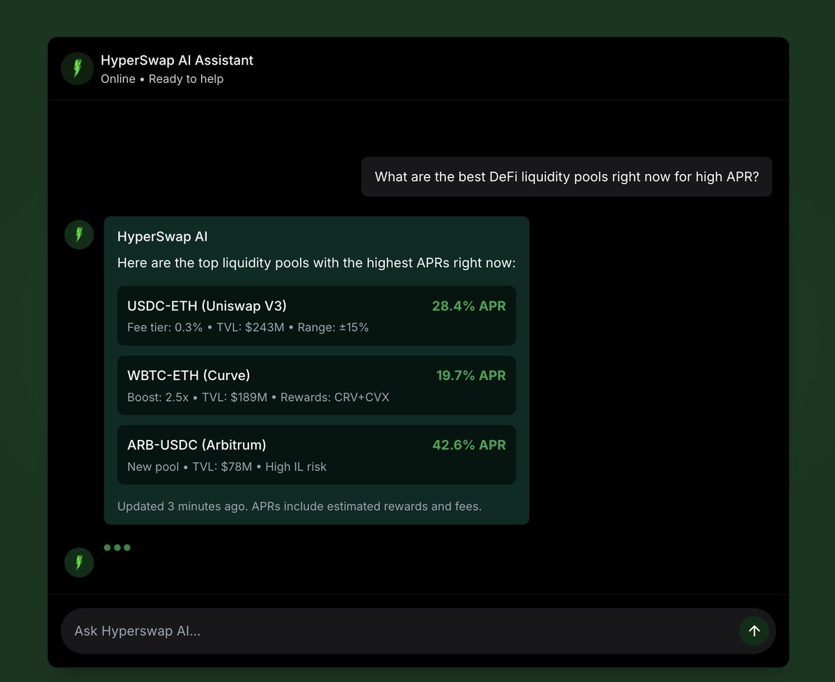This screenshot has width=835, height=682.
Task: Open the ARB-USDC (Arbitrum) pool card
Action: click(317, 455)
